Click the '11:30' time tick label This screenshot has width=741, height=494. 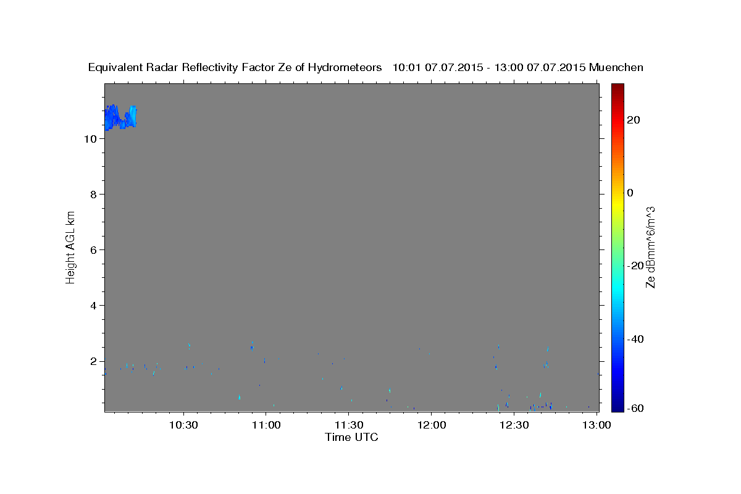coord(349,425)
